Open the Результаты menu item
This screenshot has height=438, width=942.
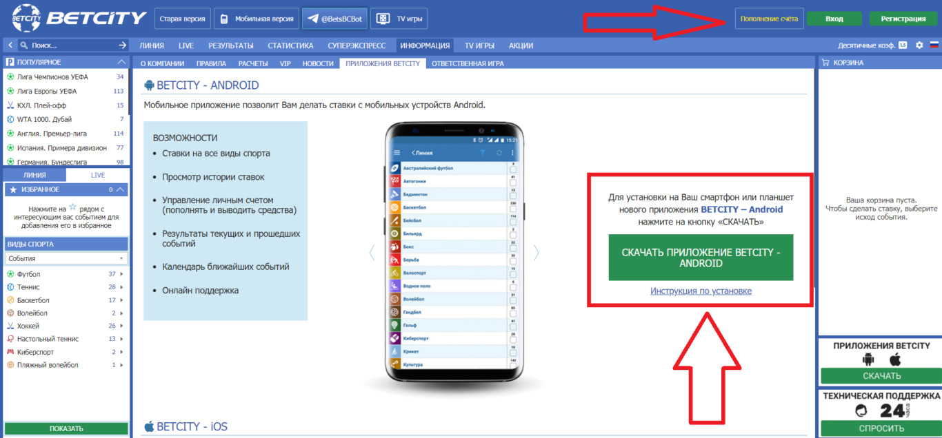(x=230, y=45)
